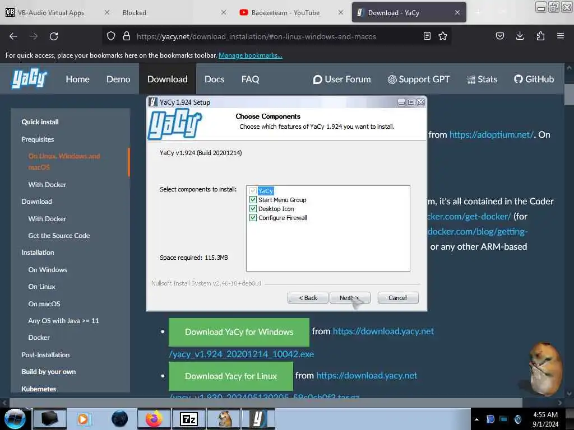
Task: Uncheck Configure Firewall component
Action: pos(253,218)
